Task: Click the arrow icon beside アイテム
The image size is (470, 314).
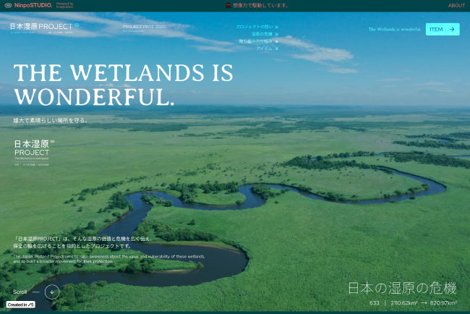Action: pos(276,48)
